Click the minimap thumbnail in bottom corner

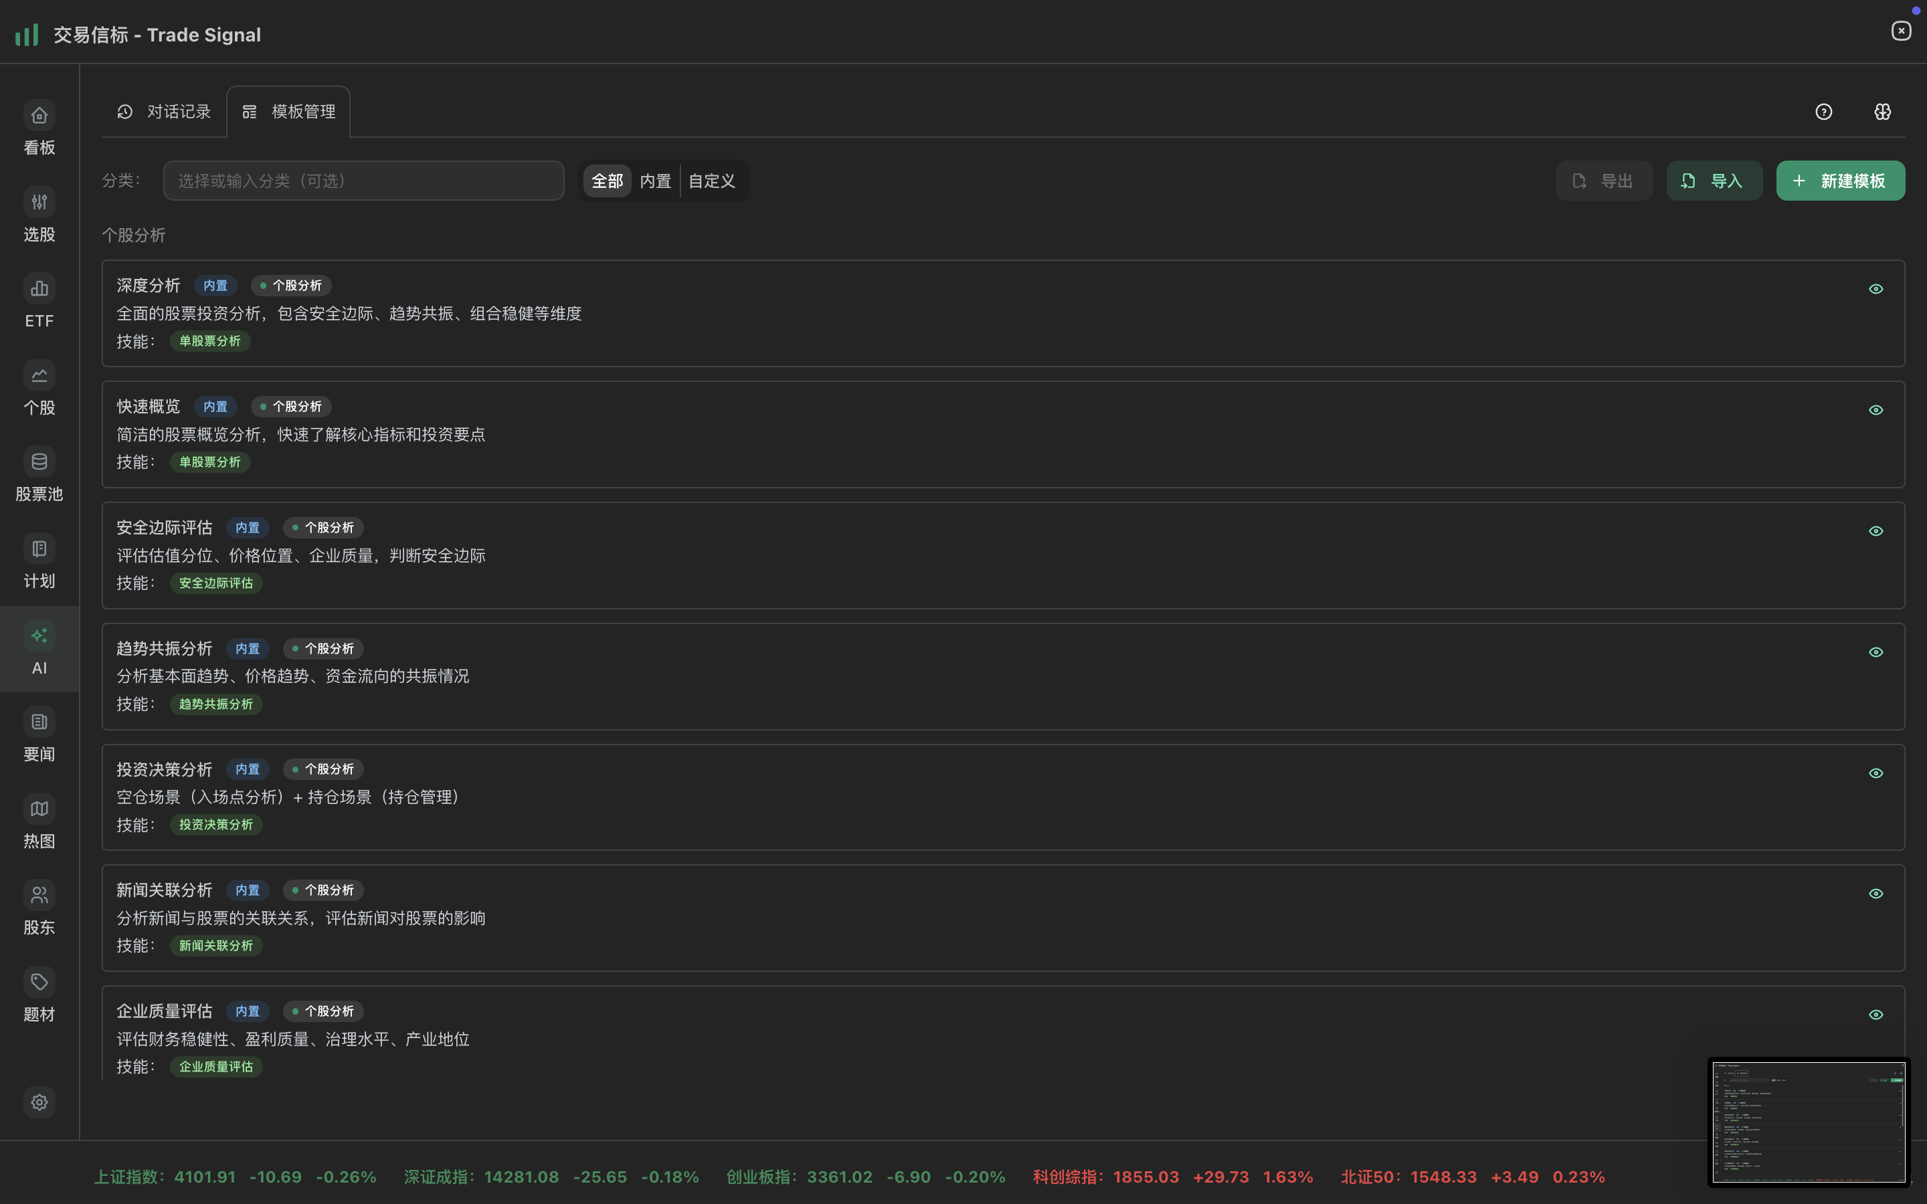tap(1809, 1122)
